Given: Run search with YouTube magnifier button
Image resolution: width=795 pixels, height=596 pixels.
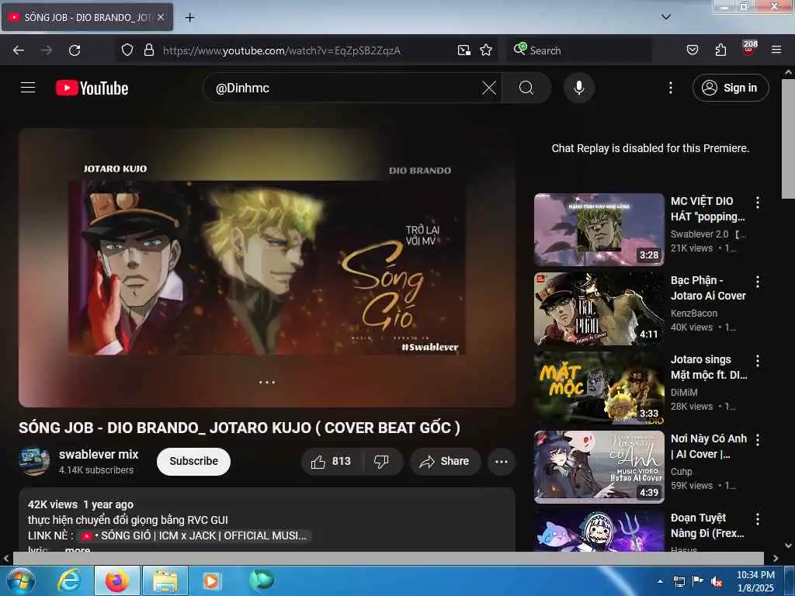Looking at the screenshot, I should coord(526,88).
